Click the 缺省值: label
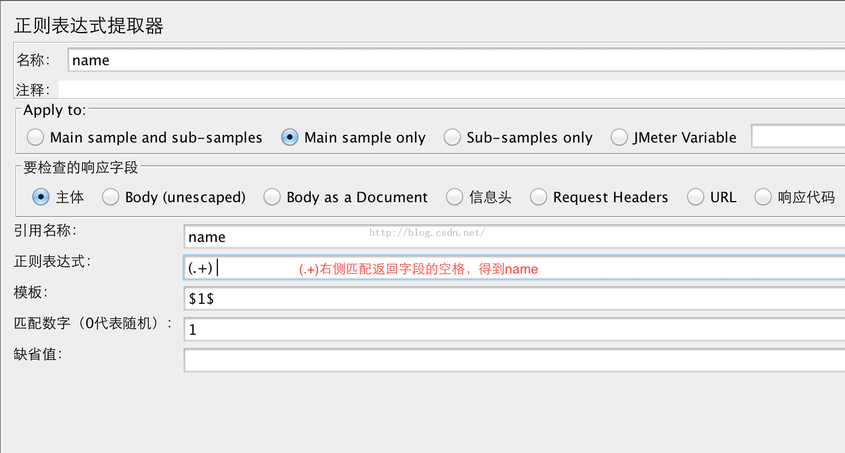 [38, 354]
